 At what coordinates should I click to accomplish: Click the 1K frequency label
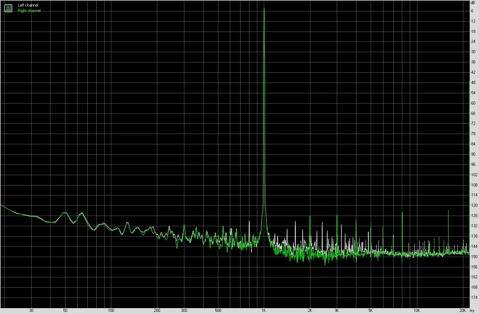(x=264, y=311)
